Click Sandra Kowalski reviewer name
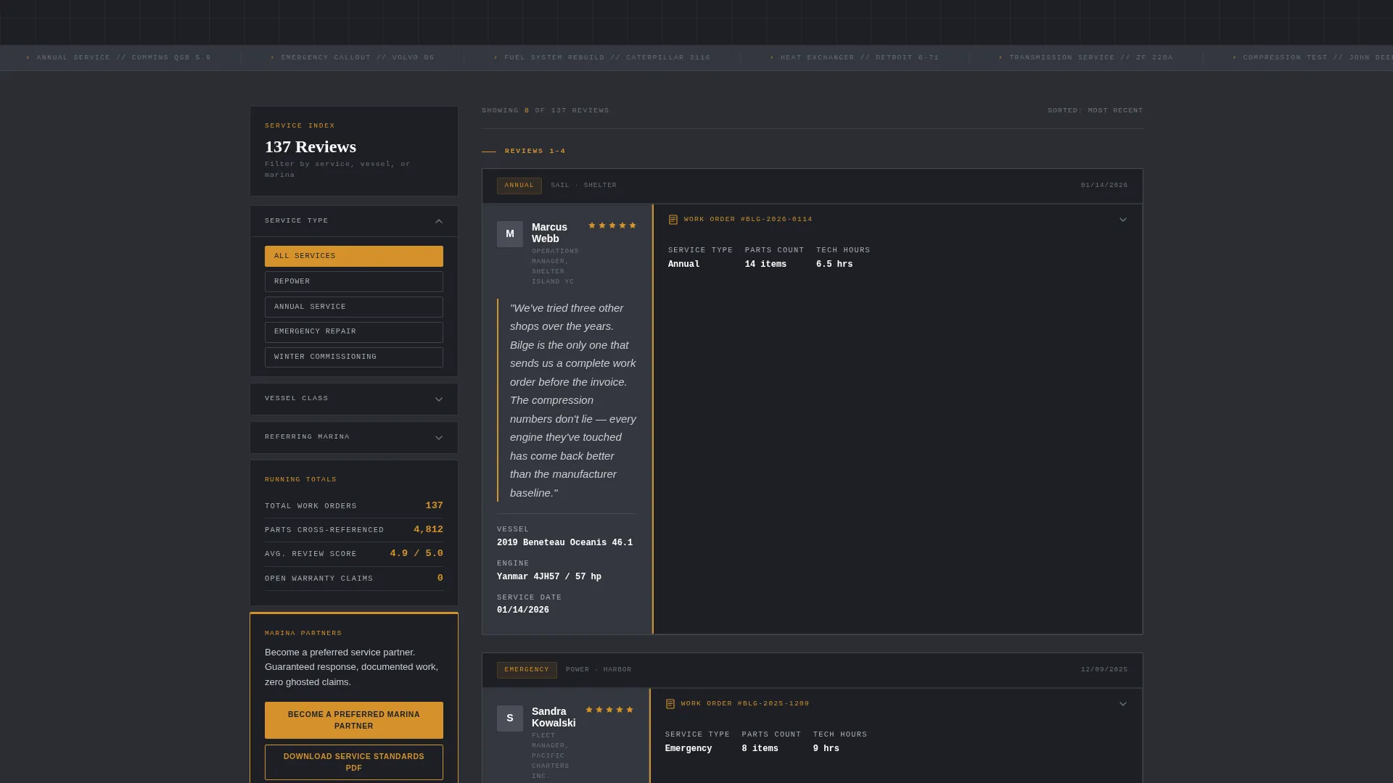The width and height of the screenshot is (1393, 783). point(554,717)
